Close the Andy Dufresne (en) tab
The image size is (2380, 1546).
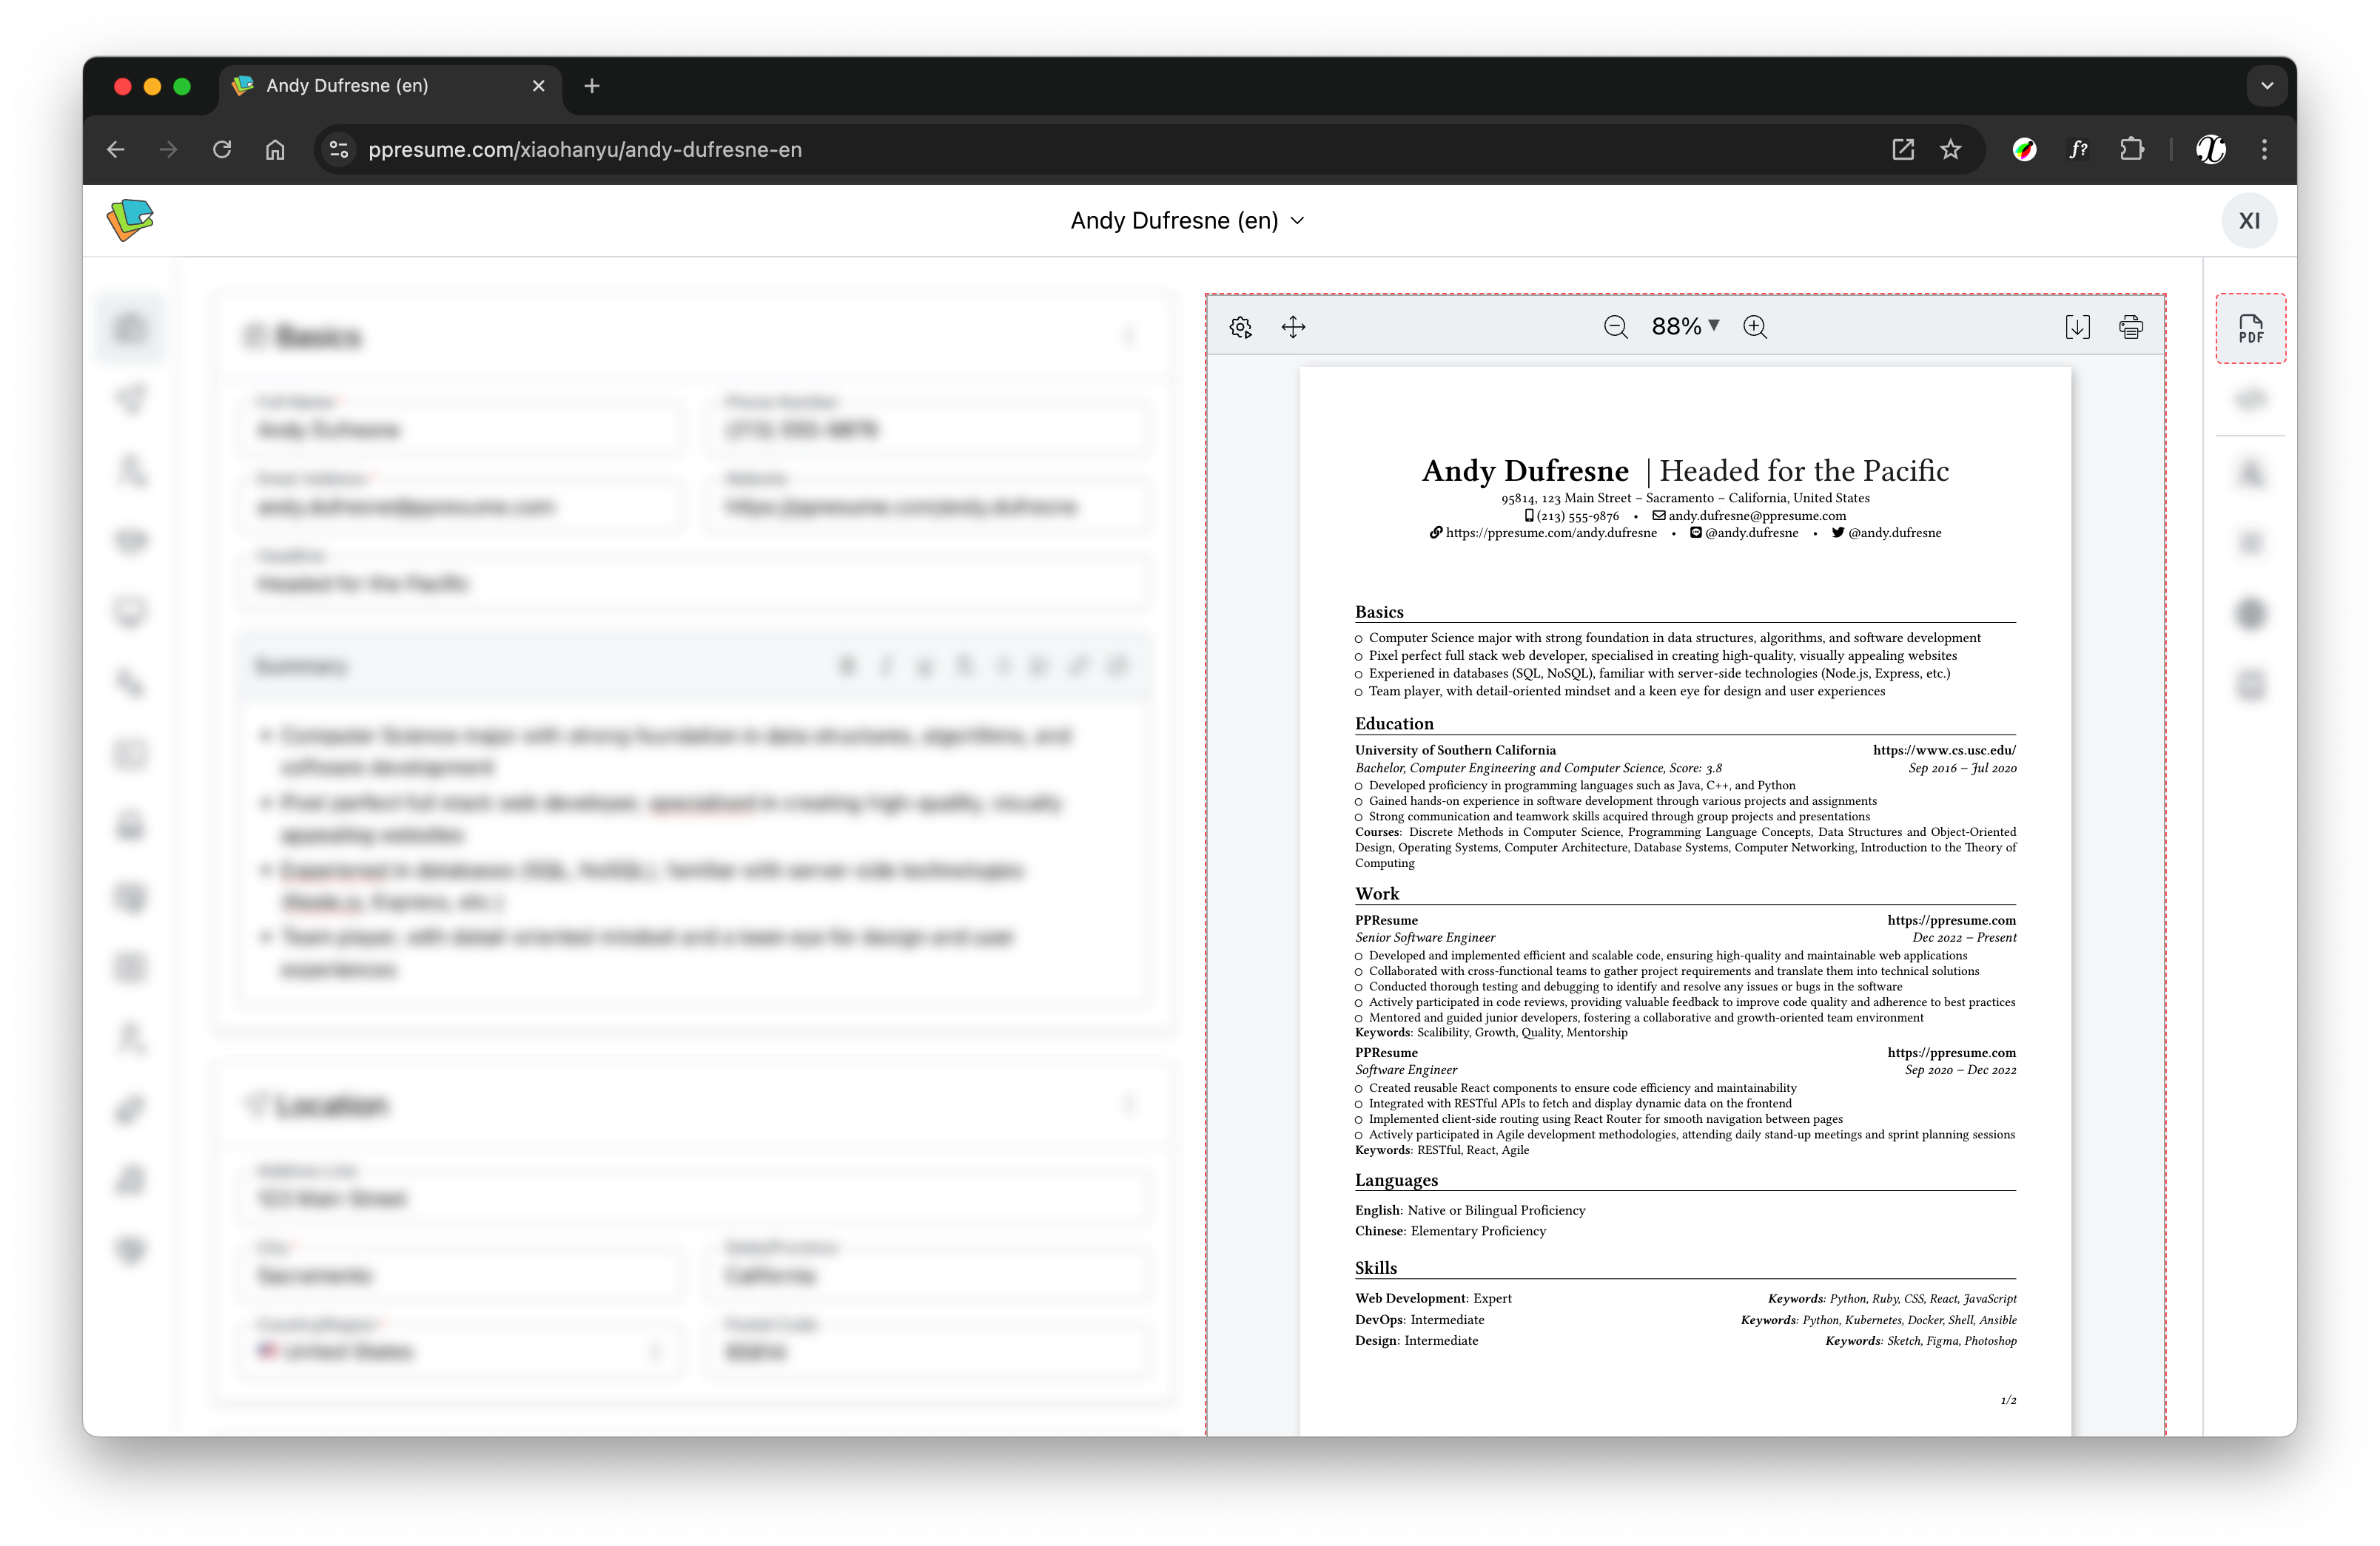coord(538,86)
